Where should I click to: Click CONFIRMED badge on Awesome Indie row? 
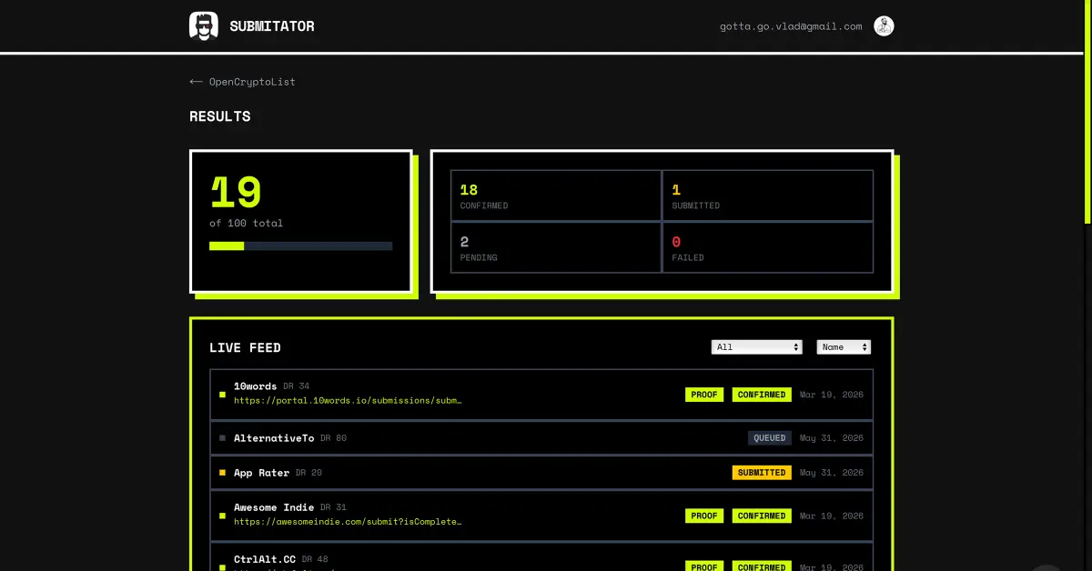pos(762,516)
